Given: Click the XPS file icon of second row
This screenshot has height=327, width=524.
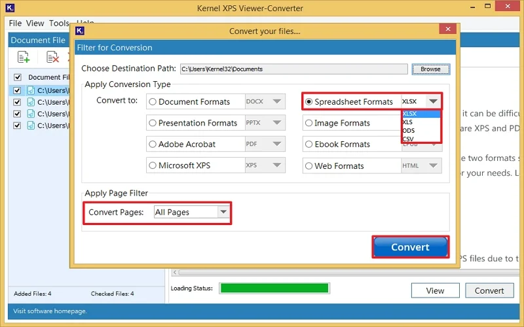Looking at the screenshot, I should point(31,102).
